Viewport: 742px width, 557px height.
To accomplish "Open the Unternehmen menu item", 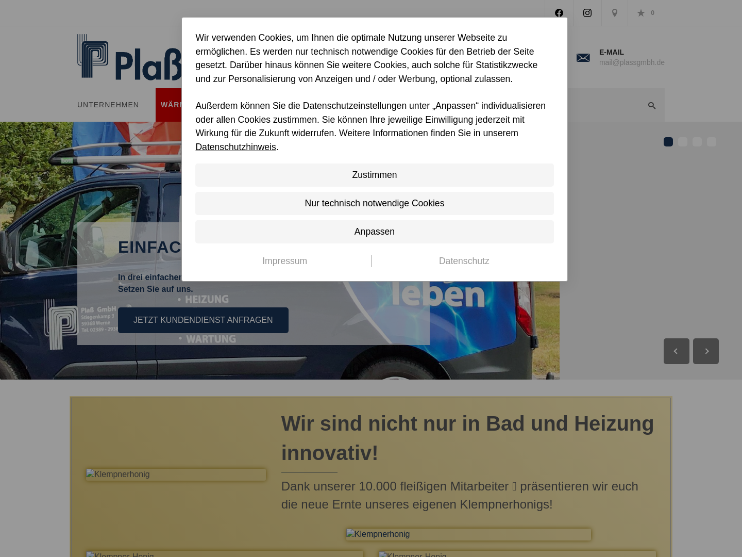I will [108, 105].
